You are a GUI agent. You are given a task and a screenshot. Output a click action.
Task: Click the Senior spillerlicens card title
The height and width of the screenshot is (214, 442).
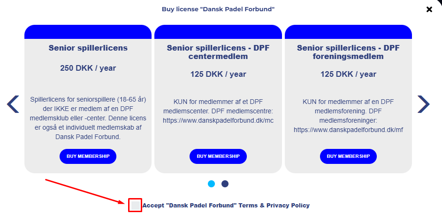(88, 48)
